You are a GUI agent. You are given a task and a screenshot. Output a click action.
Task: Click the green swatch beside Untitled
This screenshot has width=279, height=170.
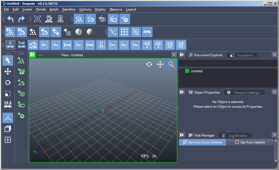click(187, 71)
